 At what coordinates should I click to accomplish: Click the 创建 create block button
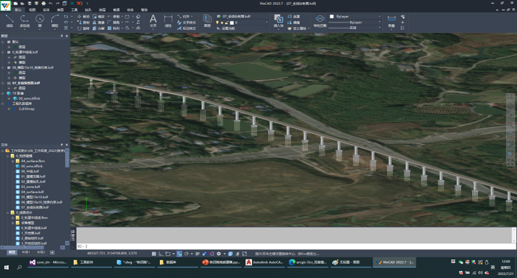(x=294, y=17)
